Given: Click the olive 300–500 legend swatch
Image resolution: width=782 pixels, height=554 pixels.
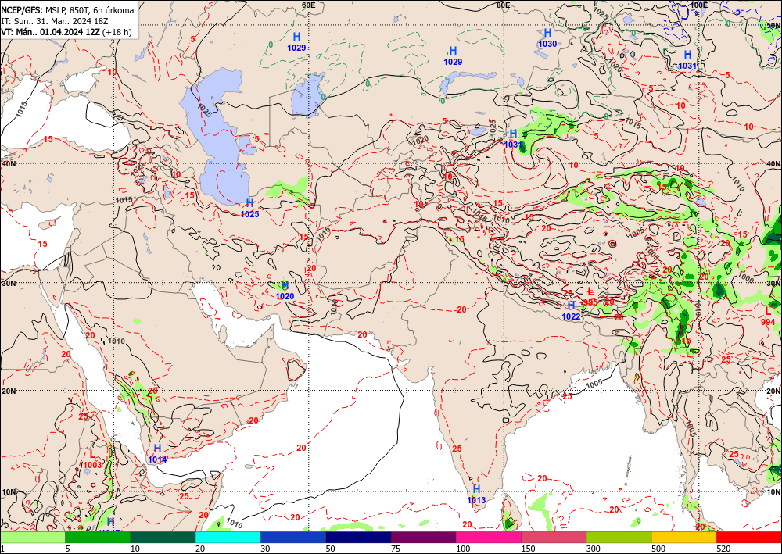Looking at the screenshot, I should pos(619,537).
